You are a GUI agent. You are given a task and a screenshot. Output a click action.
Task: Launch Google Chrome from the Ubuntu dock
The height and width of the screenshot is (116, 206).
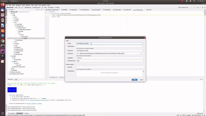coord(3,41)
